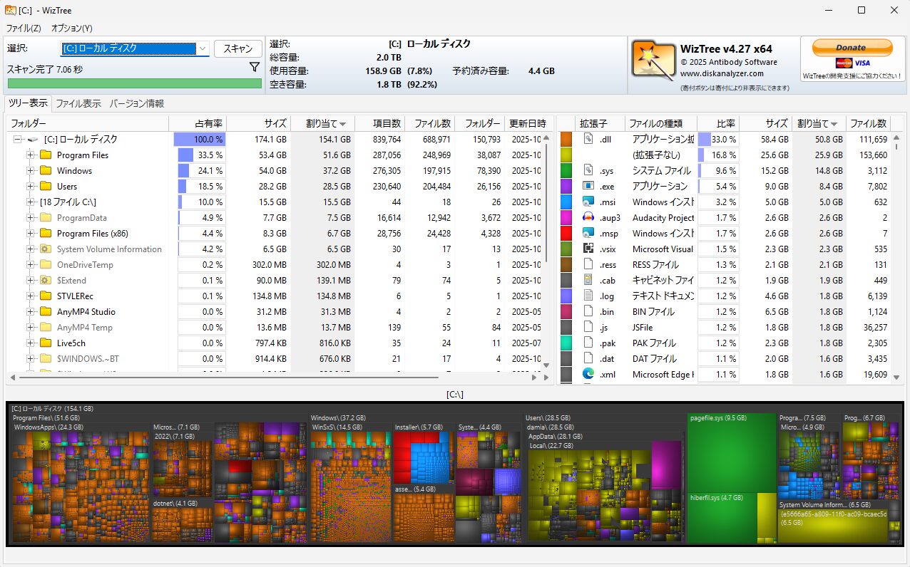
Task: Open the バージョン情報 tab
Action: point(136,104)
